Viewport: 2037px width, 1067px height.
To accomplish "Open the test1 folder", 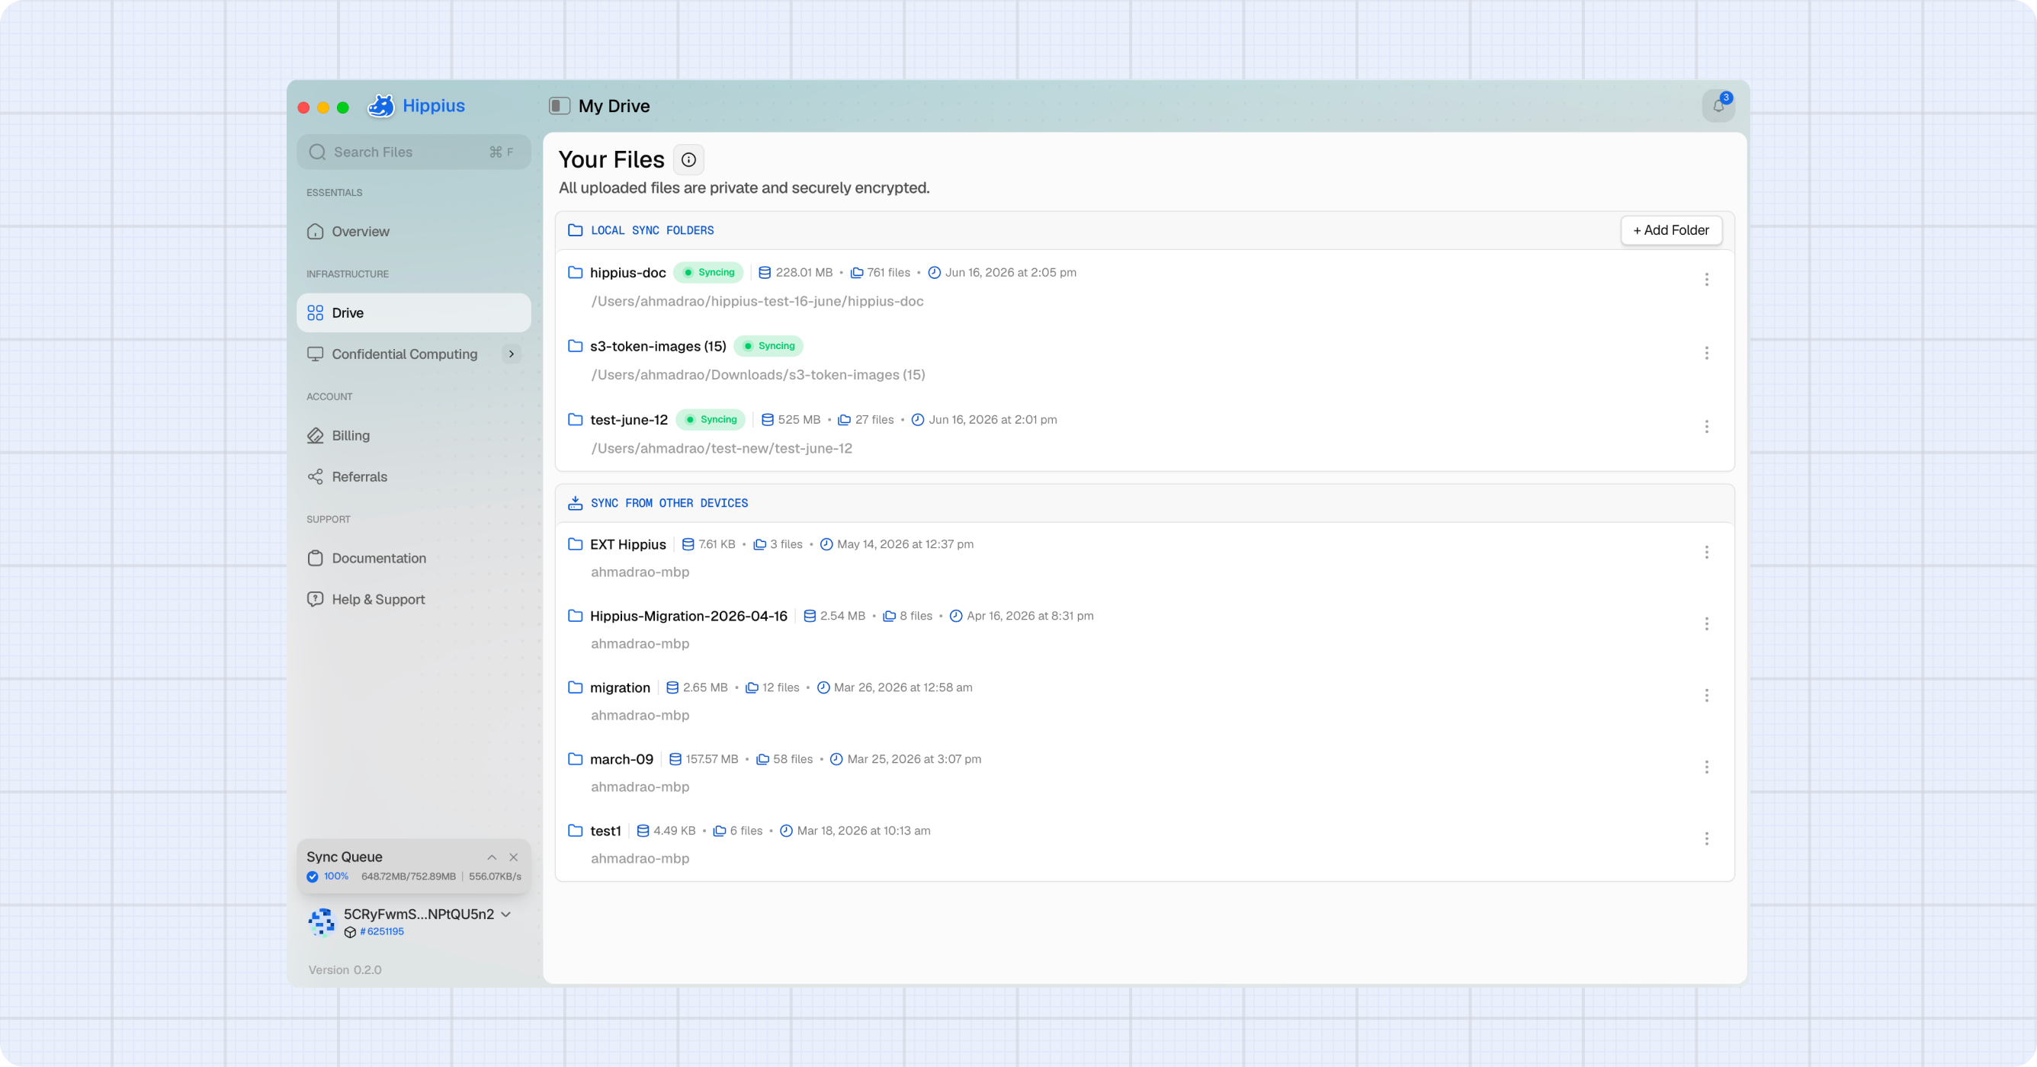I will click(606, 831).
